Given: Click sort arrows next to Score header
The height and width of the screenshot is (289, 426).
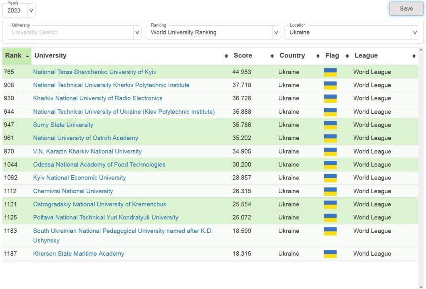Looking at the screenshot, I should click(272, 56).
